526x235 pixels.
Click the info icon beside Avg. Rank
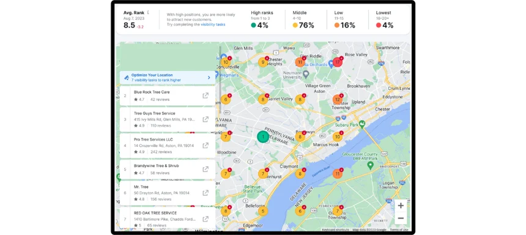coord(148,12)
